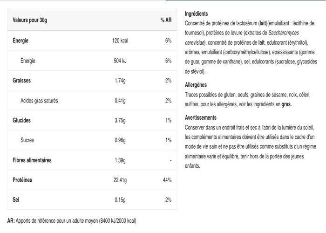Click the Avertissements heading

pos(200,118)
